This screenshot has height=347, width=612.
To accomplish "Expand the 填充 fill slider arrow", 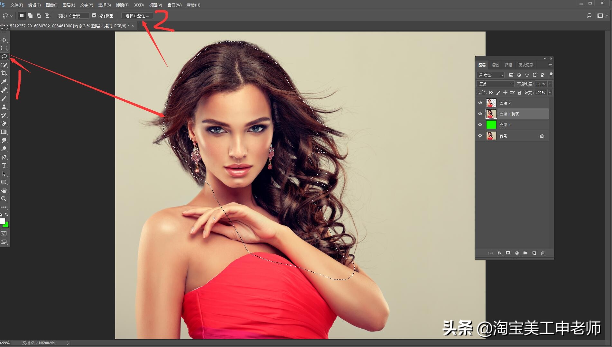I will tap(550, 93).
